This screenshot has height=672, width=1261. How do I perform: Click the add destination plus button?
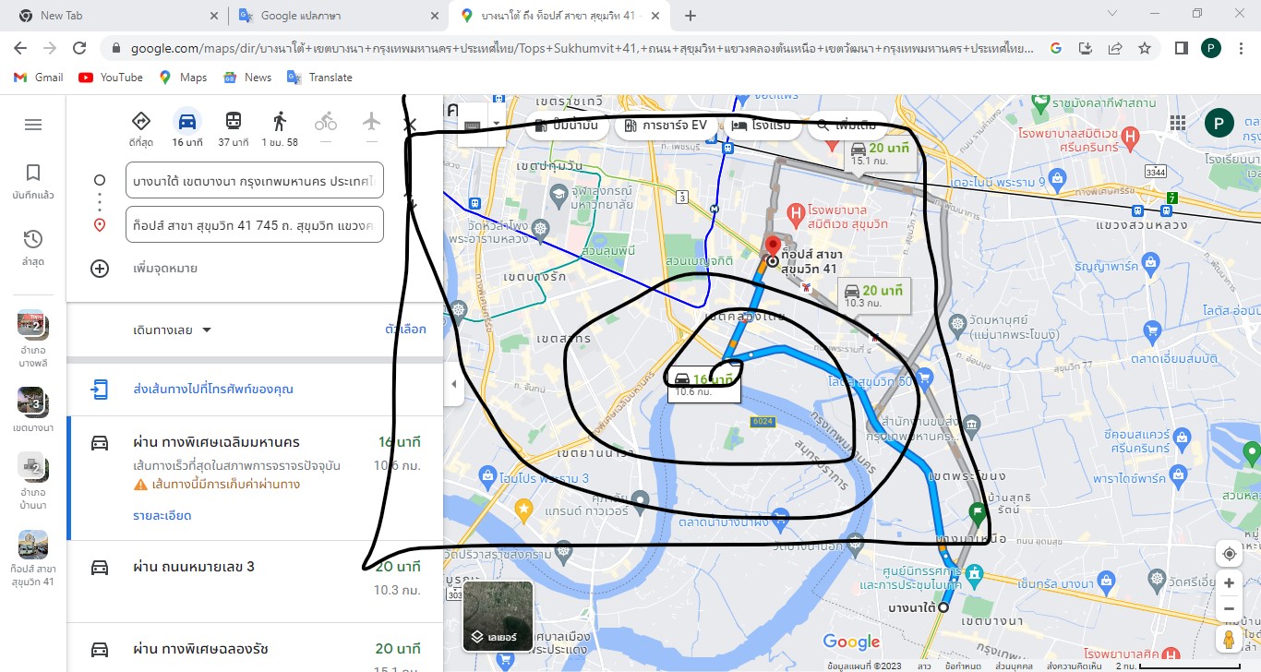pos(100,269)
